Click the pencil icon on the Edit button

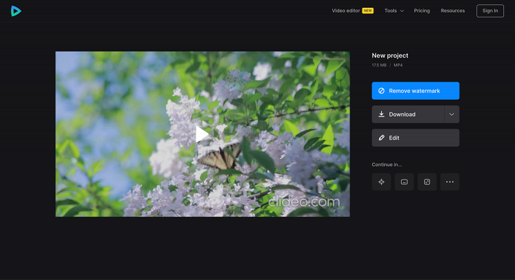(381, 138)
